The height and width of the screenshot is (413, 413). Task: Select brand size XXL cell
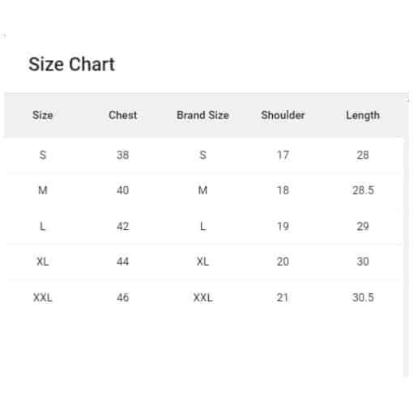pyautogui.click(x=203, y=297)
